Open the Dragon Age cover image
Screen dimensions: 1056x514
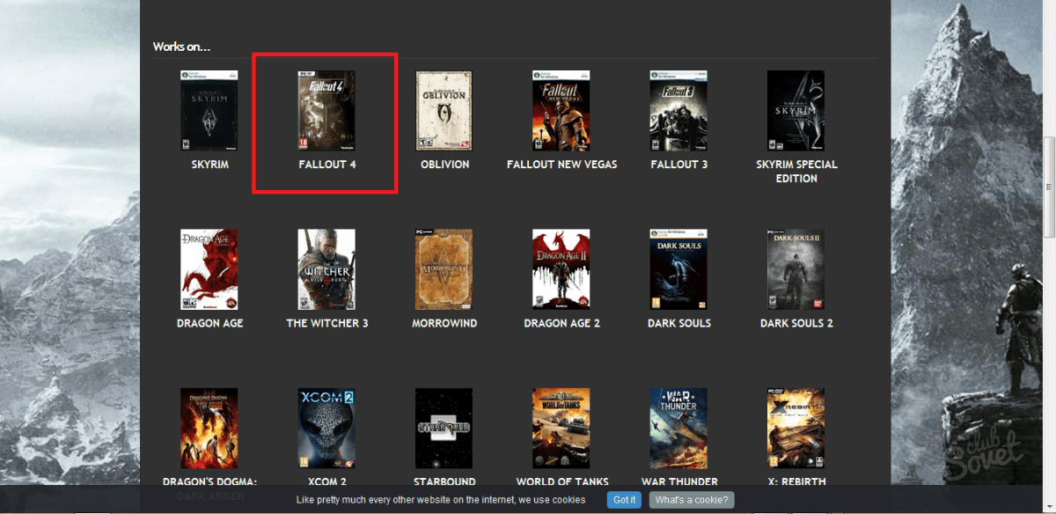209,269
